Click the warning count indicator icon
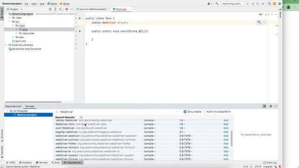The width and height of the screenshot is (299, 168). (x=267, y=14)
